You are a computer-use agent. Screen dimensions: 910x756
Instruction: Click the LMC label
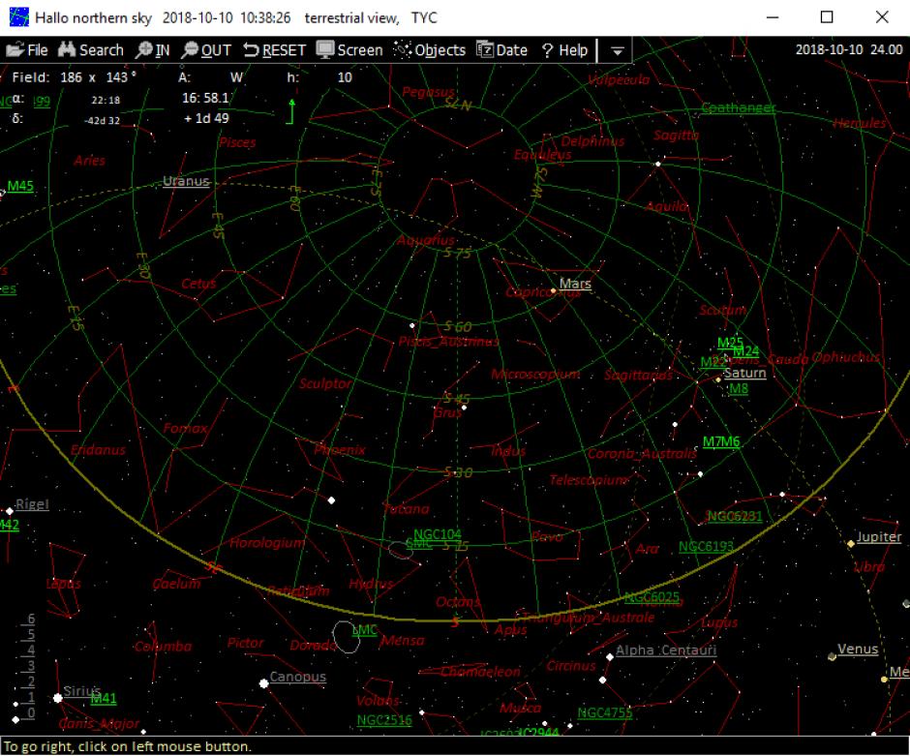(364, 630)
